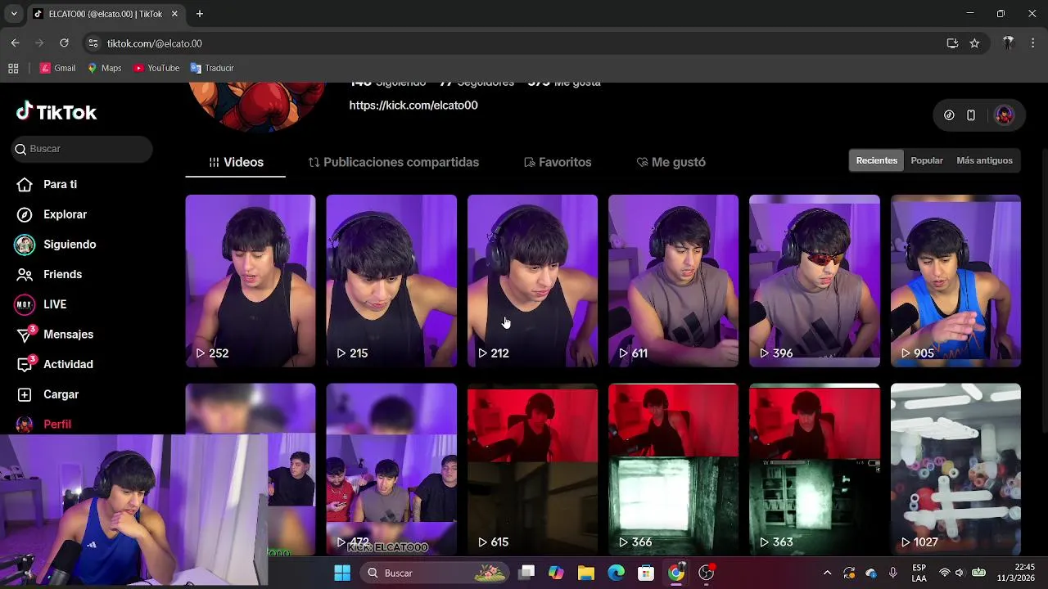Open the kick.com/elcato00 link
Screen dimensions: 1048x589
(x=413, y=105)
